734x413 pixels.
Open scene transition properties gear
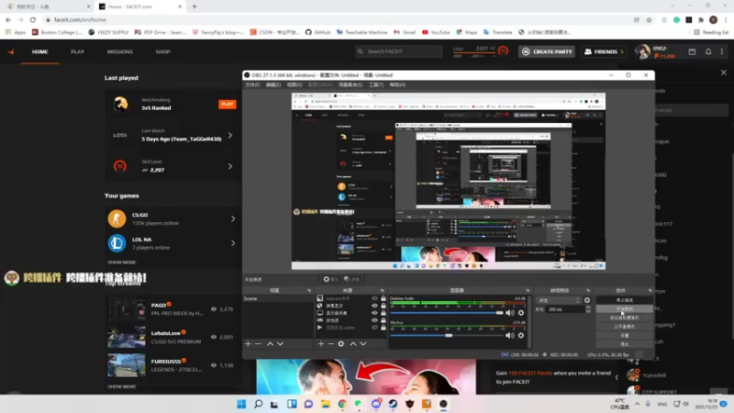pyautogui.click(x=587, y=300)
